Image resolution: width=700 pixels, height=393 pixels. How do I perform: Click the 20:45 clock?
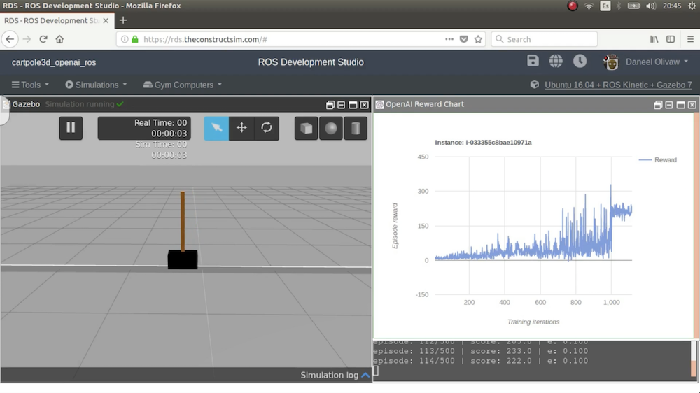(x=672, y=6)
